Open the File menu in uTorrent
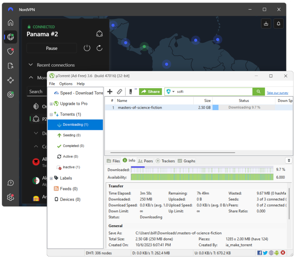This screenshot has width=296, height=259. pos(52,84)
